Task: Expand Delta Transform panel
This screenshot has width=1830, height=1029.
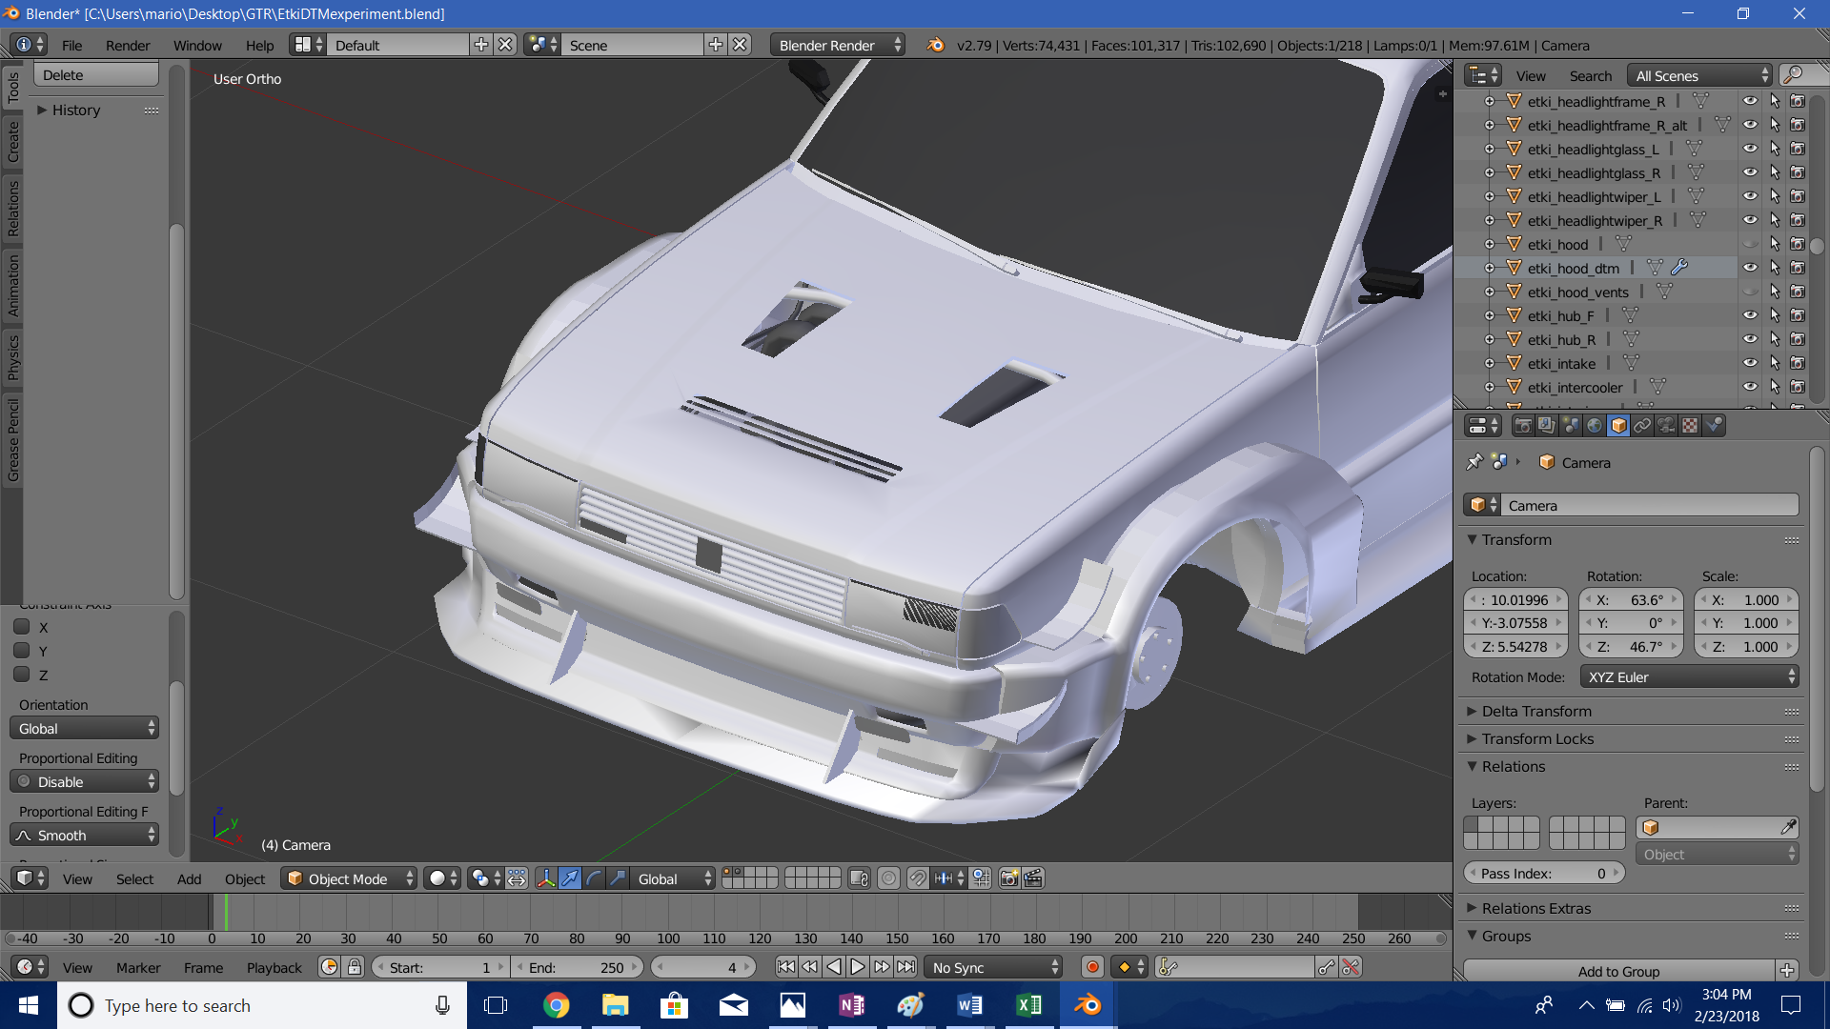Action: click(x=1536, y=711)
